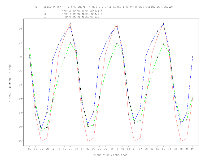Click the y-axis tick label 56
Viewport: 210px width, 162px height.
tap(20, 141)
